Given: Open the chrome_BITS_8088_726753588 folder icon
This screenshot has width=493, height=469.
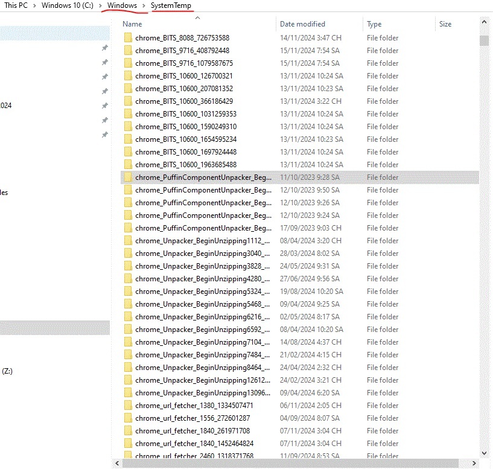Looking at the screenshot, I should [x=128, y=38].
